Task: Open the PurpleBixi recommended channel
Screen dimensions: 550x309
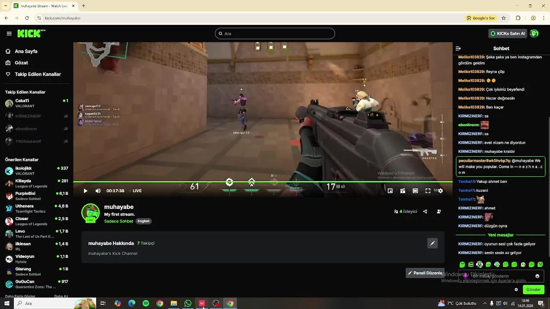Action: tap(37, 196)
